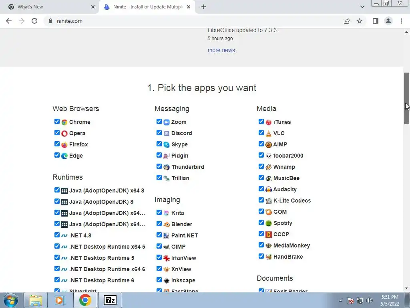
Task: Open the profile avatar button
Action: (388, 21)
